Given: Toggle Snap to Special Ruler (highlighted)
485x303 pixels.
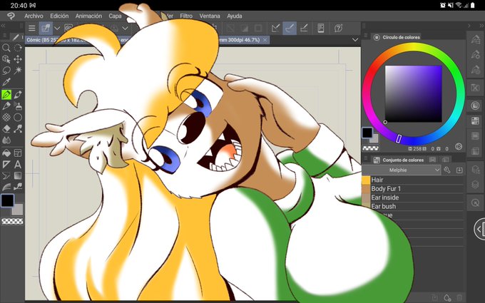Looking at the screenshot, I should [290, 29].
